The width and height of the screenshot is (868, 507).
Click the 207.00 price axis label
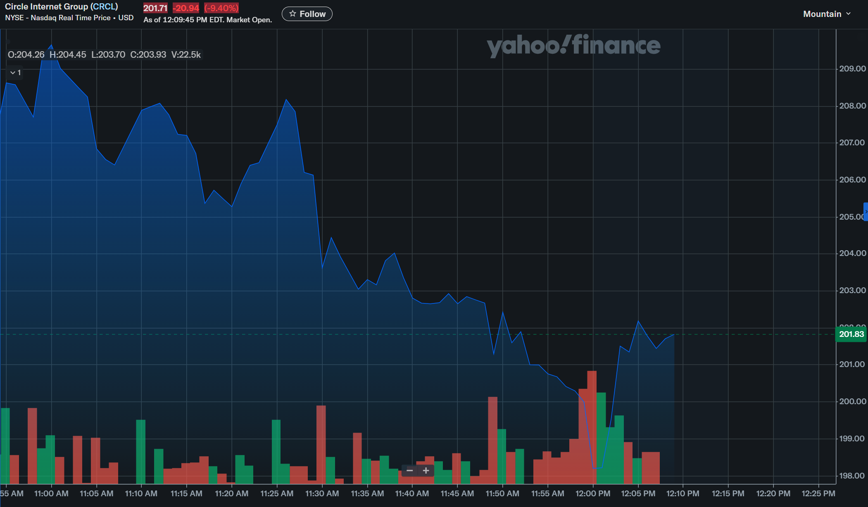[x=852, y=142]
